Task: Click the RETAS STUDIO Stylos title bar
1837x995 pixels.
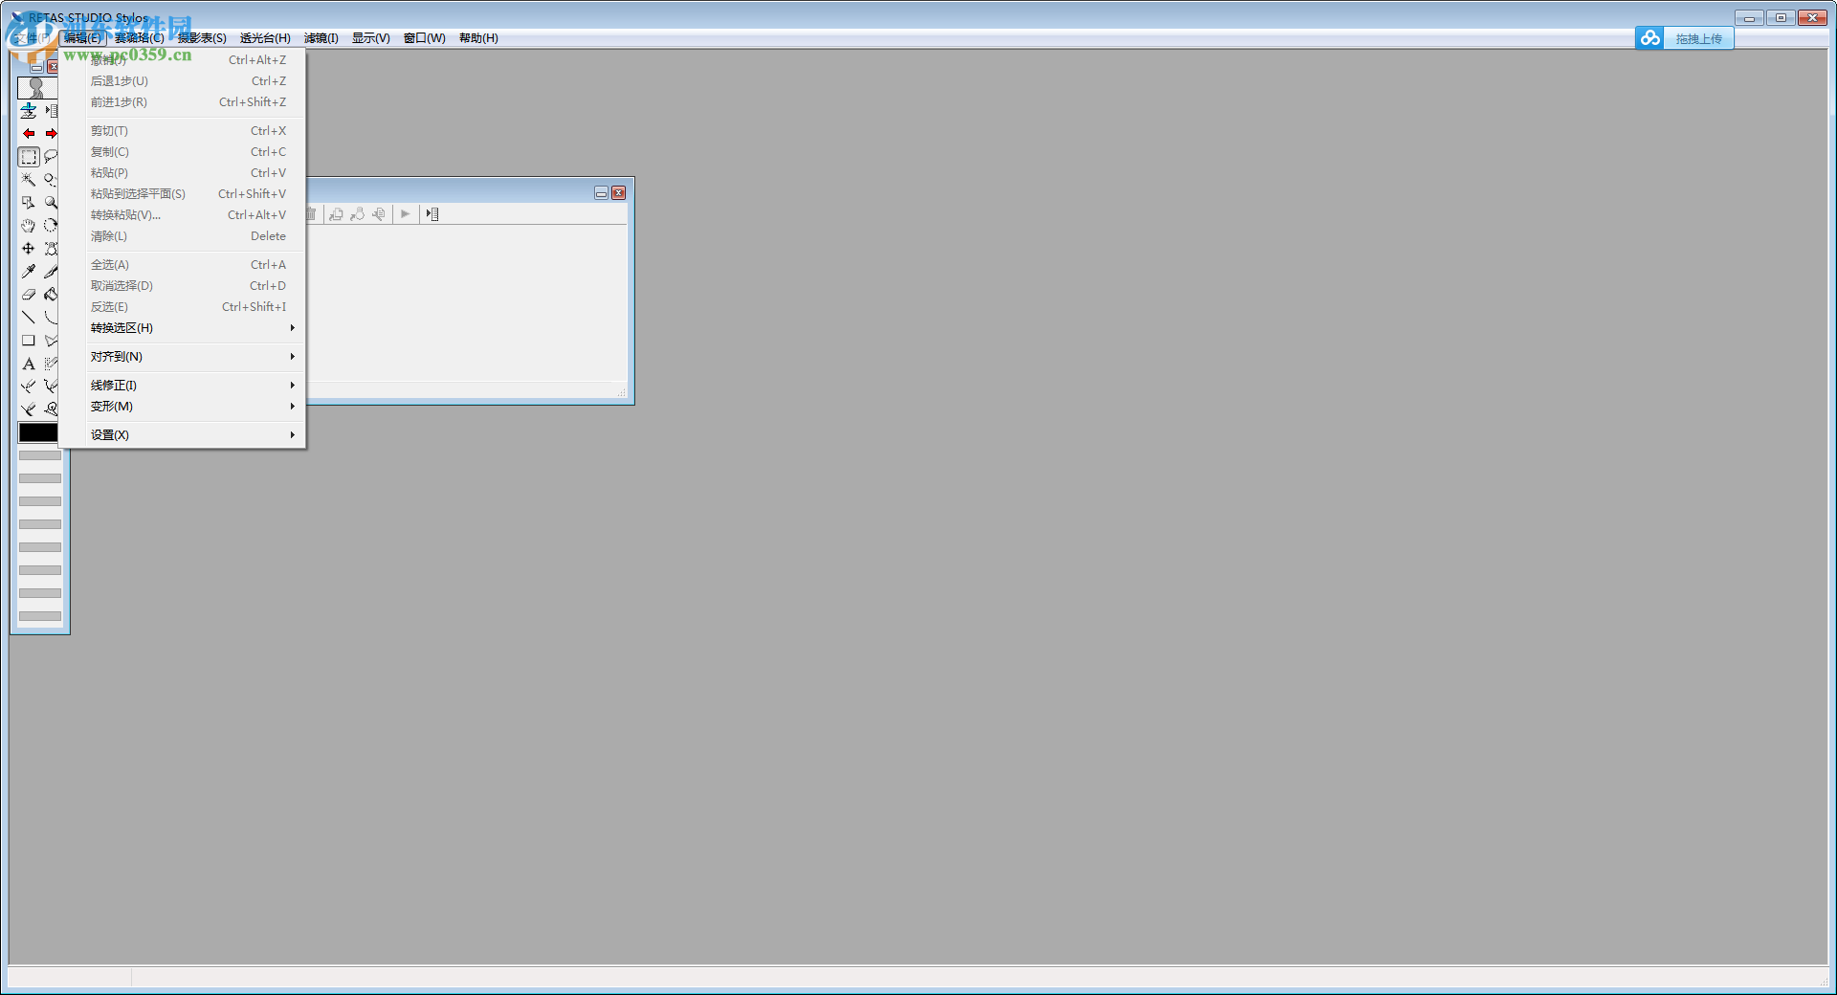Action: click(918, 17)
